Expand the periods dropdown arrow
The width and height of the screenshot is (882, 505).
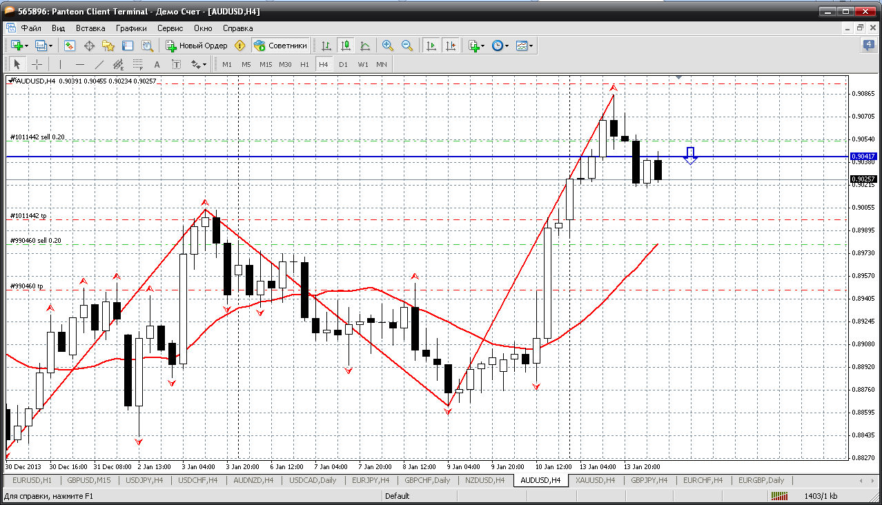coord(507,46)
